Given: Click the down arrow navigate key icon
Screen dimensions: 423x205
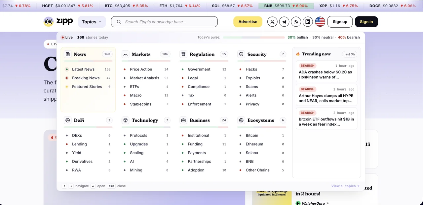Looking at the screenshot, I should (71, 186).
